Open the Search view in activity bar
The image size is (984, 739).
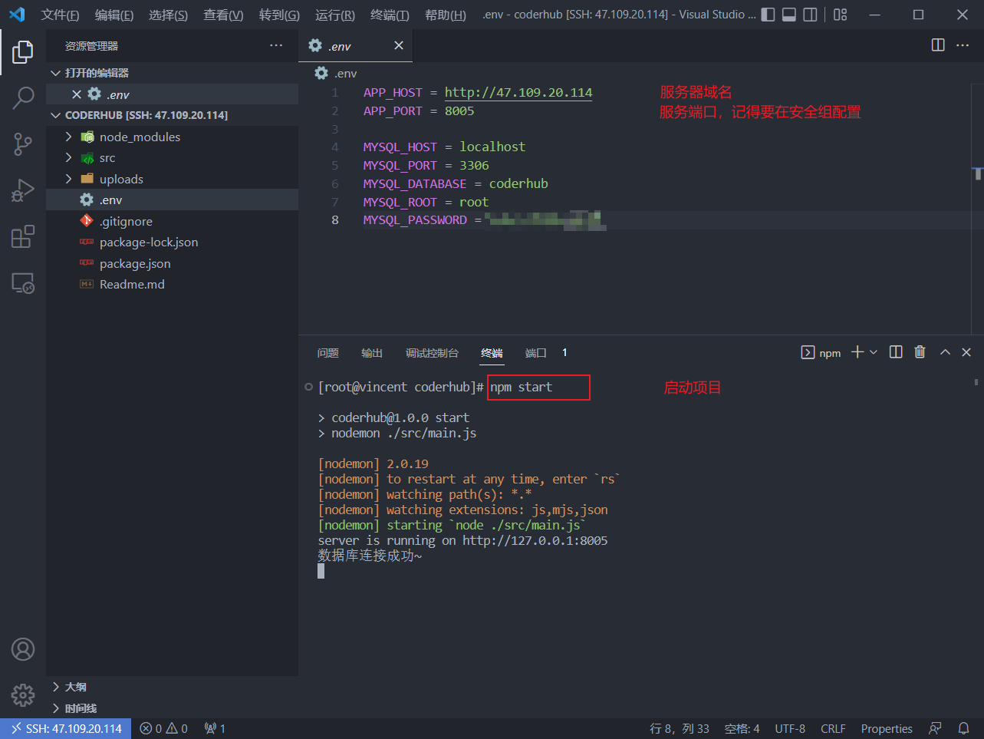click(23, 98)
